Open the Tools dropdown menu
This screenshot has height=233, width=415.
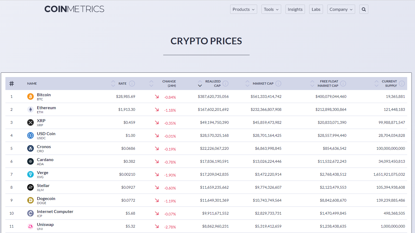click(271, 9)
